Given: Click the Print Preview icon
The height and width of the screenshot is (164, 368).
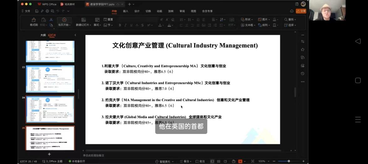Looking at the screenshot, I should [x=52, y=11].
